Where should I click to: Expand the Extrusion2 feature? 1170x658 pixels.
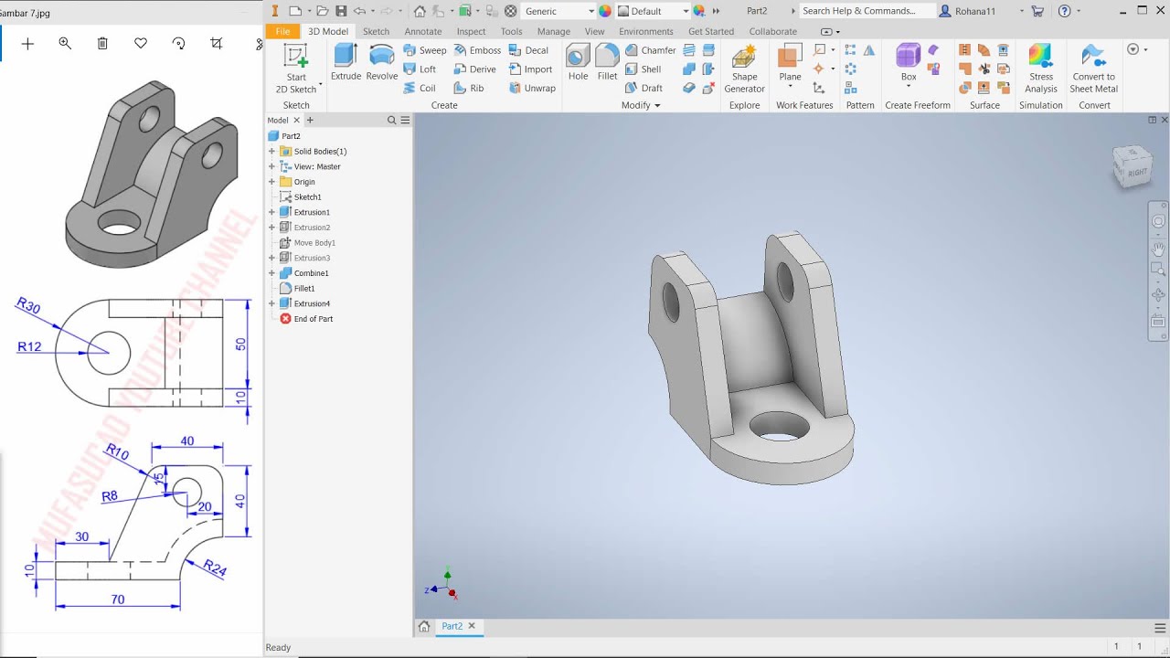click(271, 228)
